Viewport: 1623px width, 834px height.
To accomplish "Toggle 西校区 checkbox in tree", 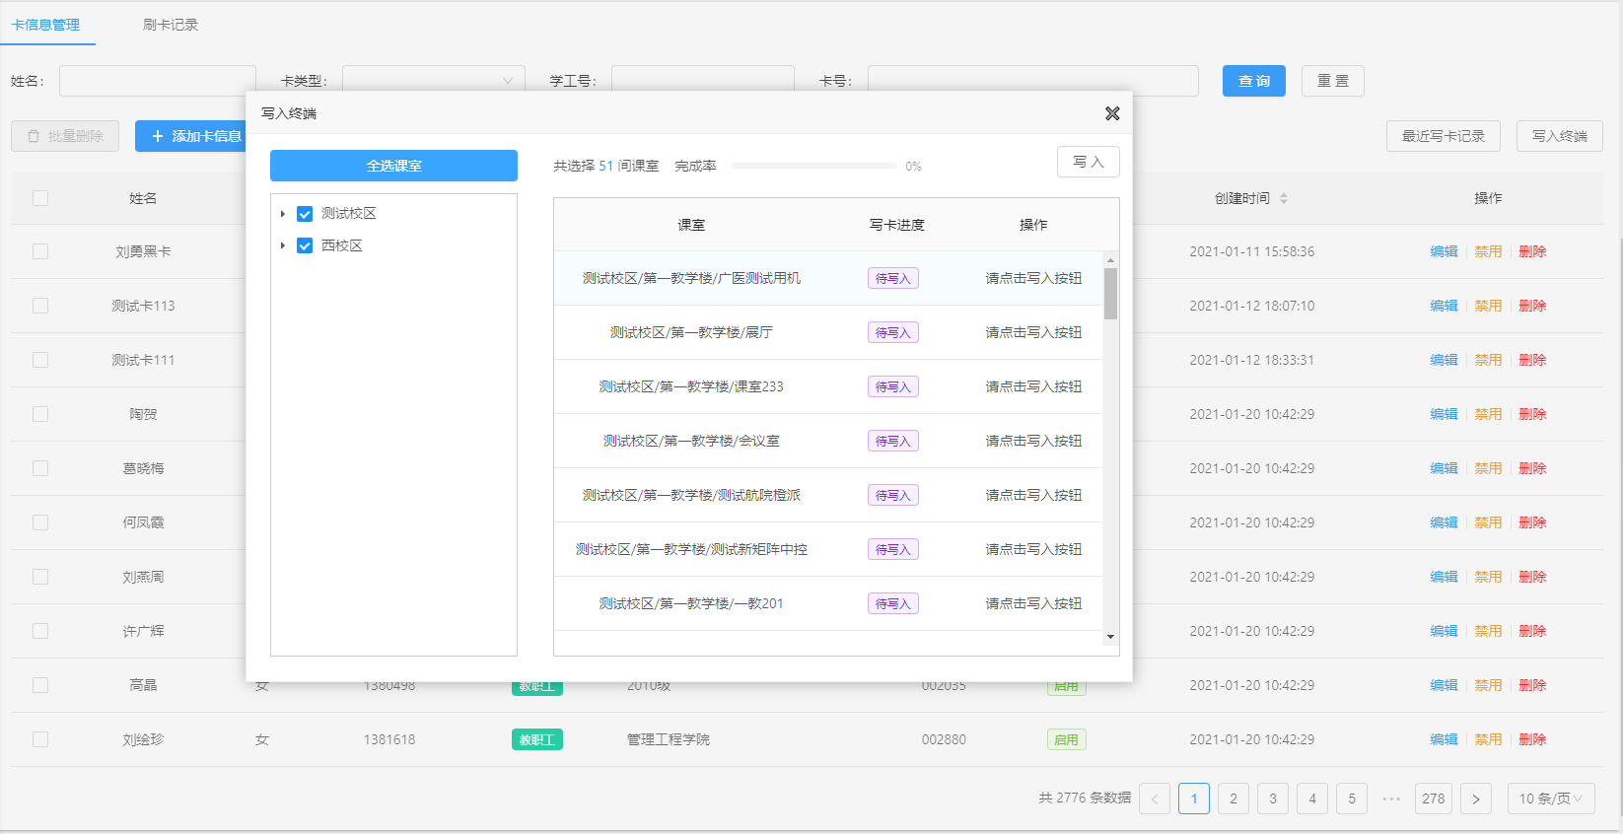I will point(305,246).
